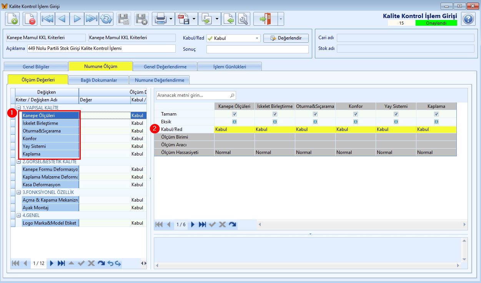Click the vertical scrollbar of the bottom notes panel
Screen dimensions: 481x283
point(464,251)
